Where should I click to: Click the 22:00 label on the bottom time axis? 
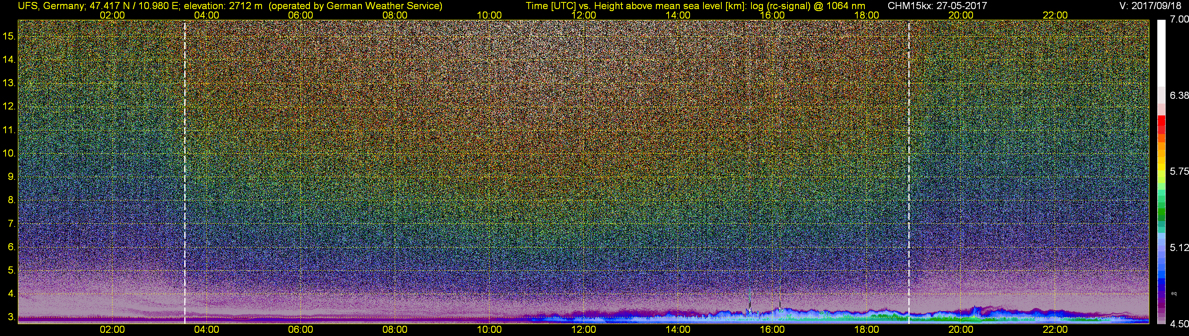click(x=1055, y=330)
